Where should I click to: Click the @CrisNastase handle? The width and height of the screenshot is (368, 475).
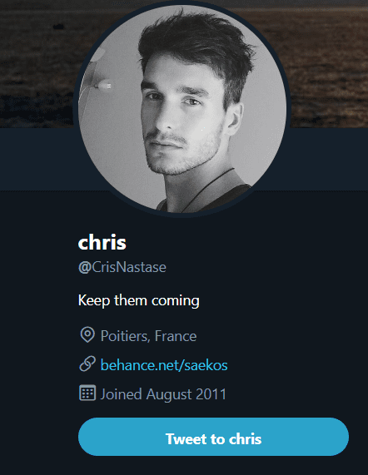point(122,267)
